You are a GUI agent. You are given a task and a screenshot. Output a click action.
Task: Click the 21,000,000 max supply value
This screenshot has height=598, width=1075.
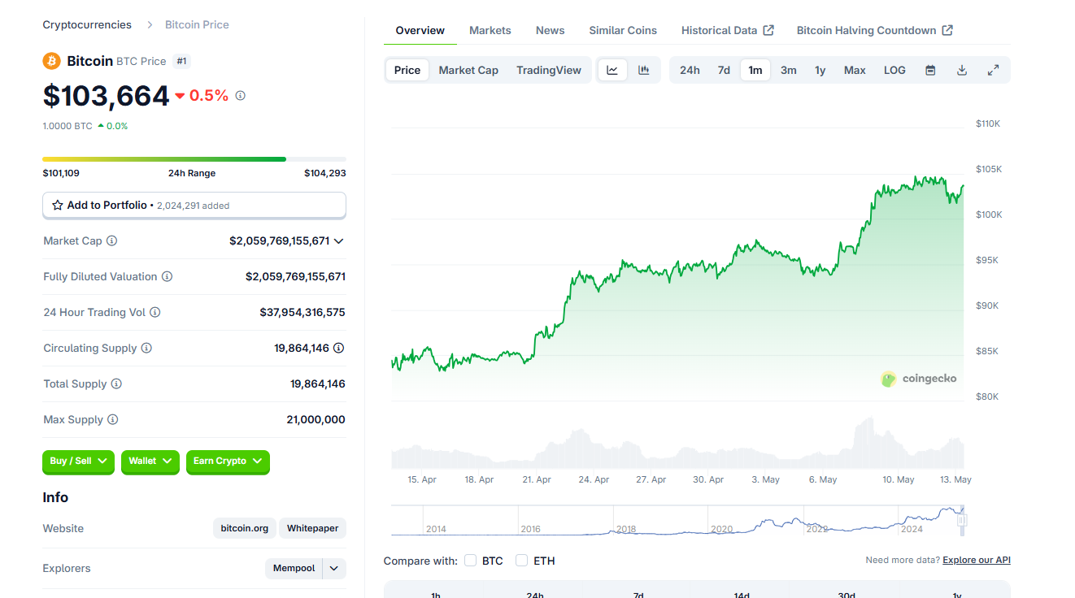click(x=316, y=420)
